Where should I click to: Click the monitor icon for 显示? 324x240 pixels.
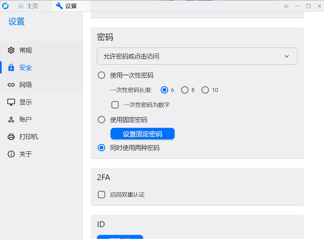[x=11, y=102]
